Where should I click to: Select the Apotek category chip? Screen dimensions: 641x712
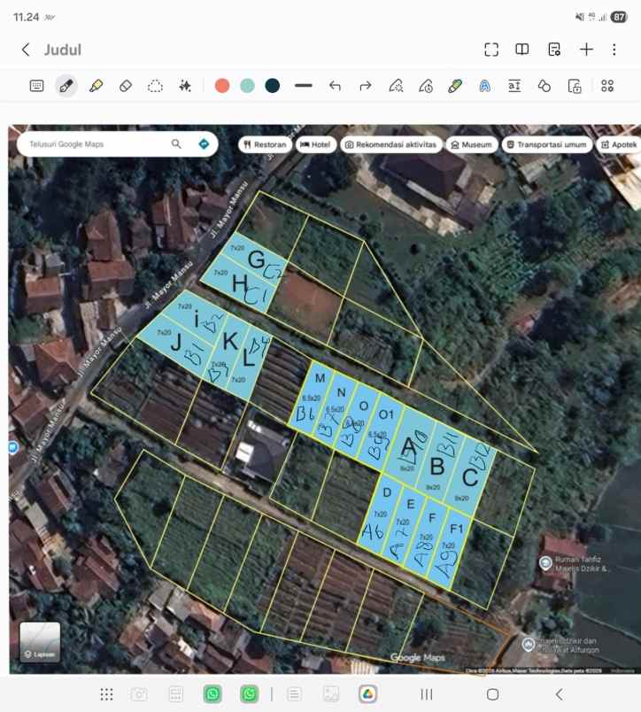coord(619,144)
